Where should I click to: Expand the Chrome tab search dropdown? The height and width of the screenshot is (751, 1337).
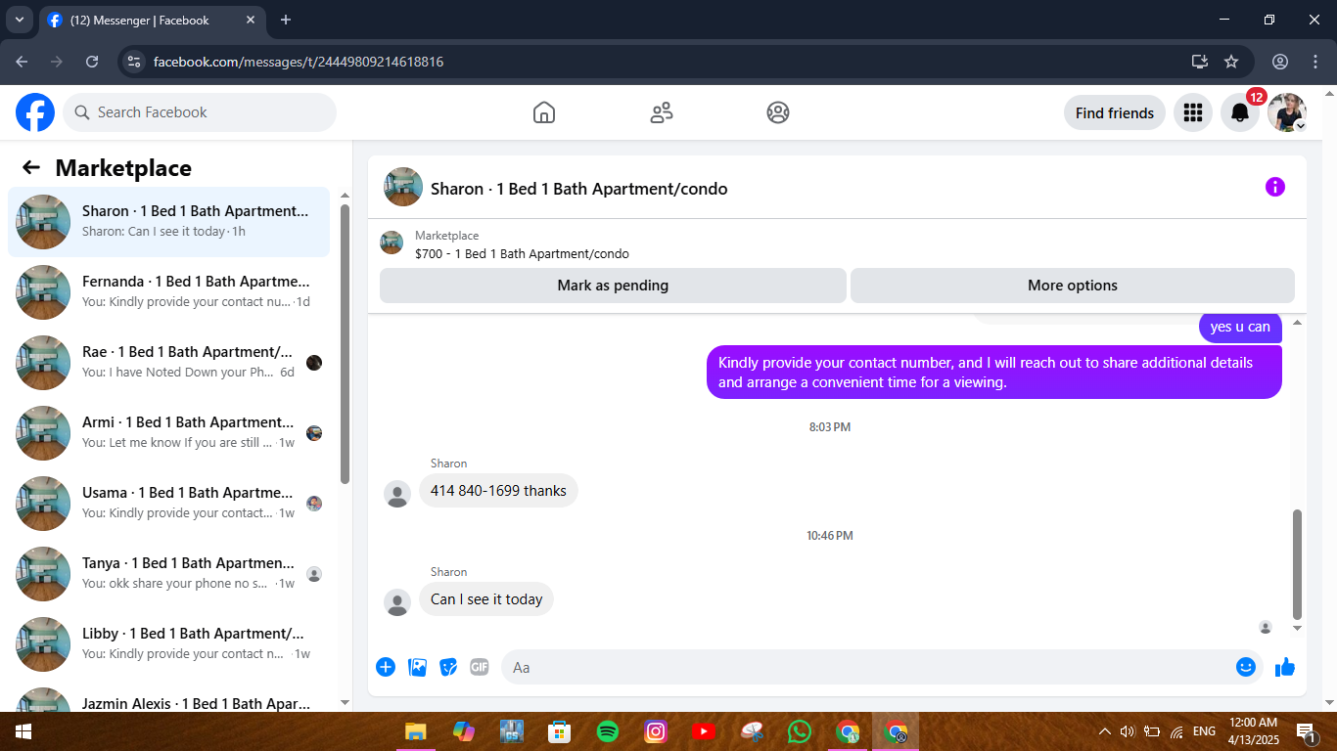point(19,20)
